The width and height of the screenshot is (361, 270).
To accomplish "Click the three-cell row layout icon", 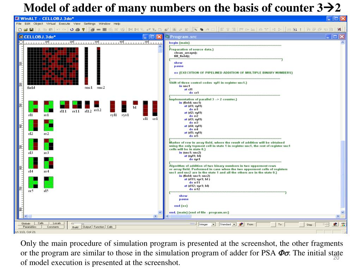I will pyautogui.click(x=99, y=30).
